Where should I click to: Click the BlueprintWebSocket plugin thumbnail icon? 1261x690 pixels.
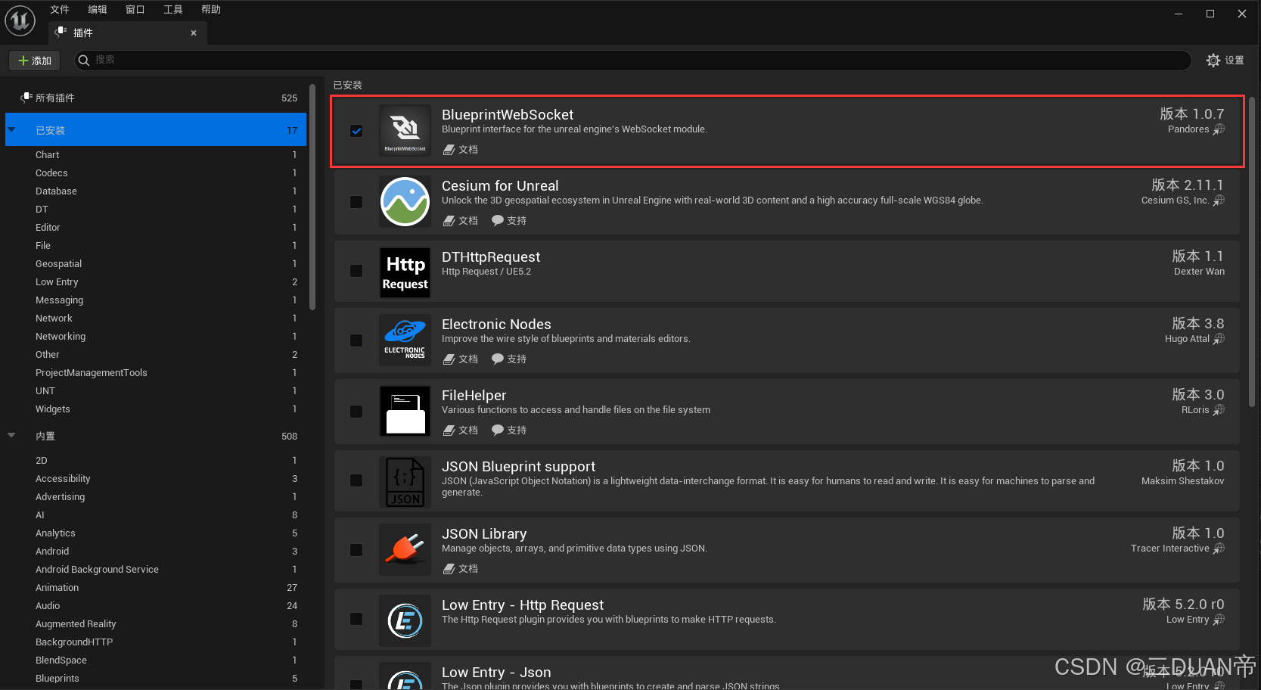point(405,130)
